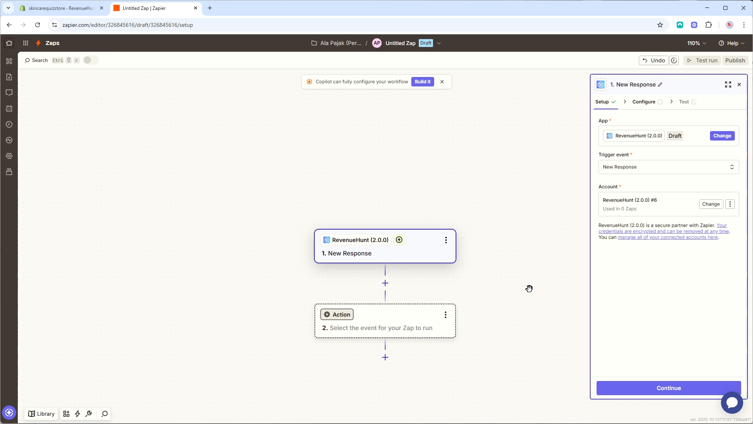Switch to the Configure tab in setup panel
Screen dimensions: 753x424
coord(644,101)
